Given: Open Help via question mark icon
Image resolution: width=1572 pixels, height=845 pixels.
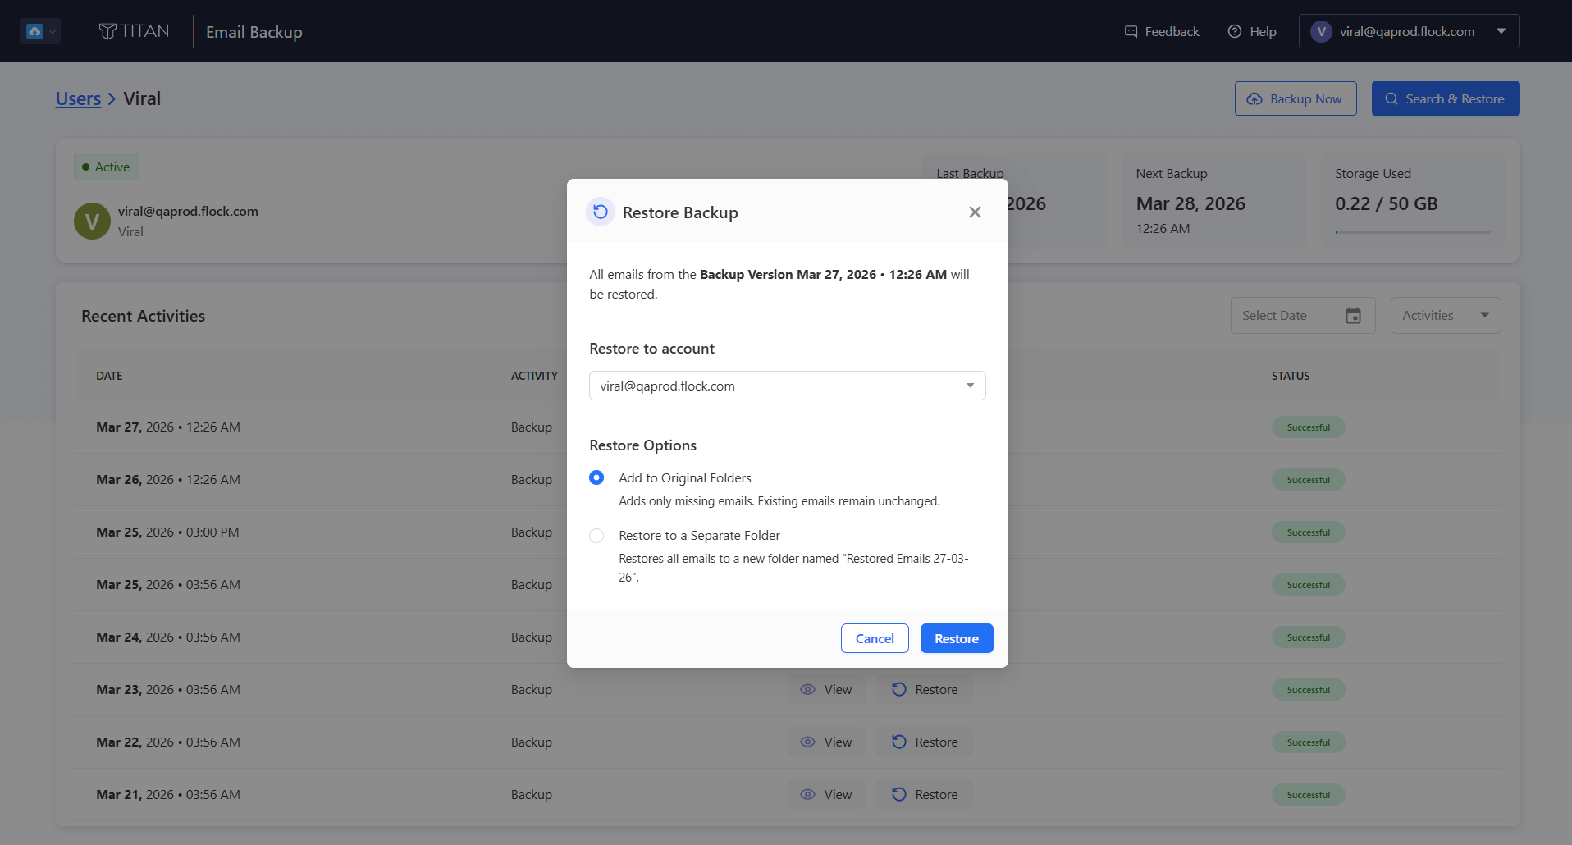Looking at the screenshot, I should (x=1235, y=32).
